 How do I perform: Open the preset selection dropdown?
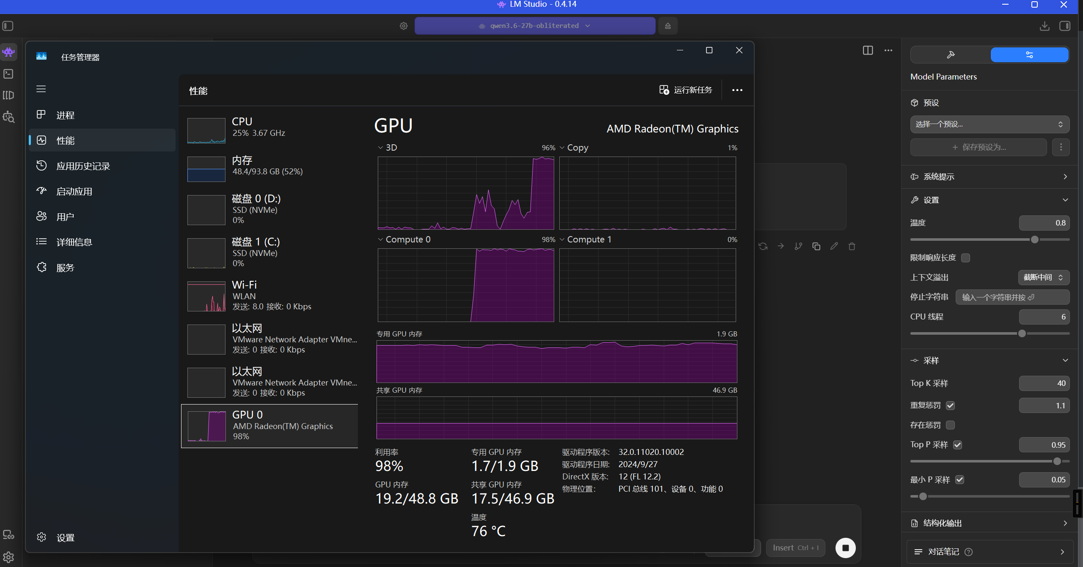[x=990, y=124]
